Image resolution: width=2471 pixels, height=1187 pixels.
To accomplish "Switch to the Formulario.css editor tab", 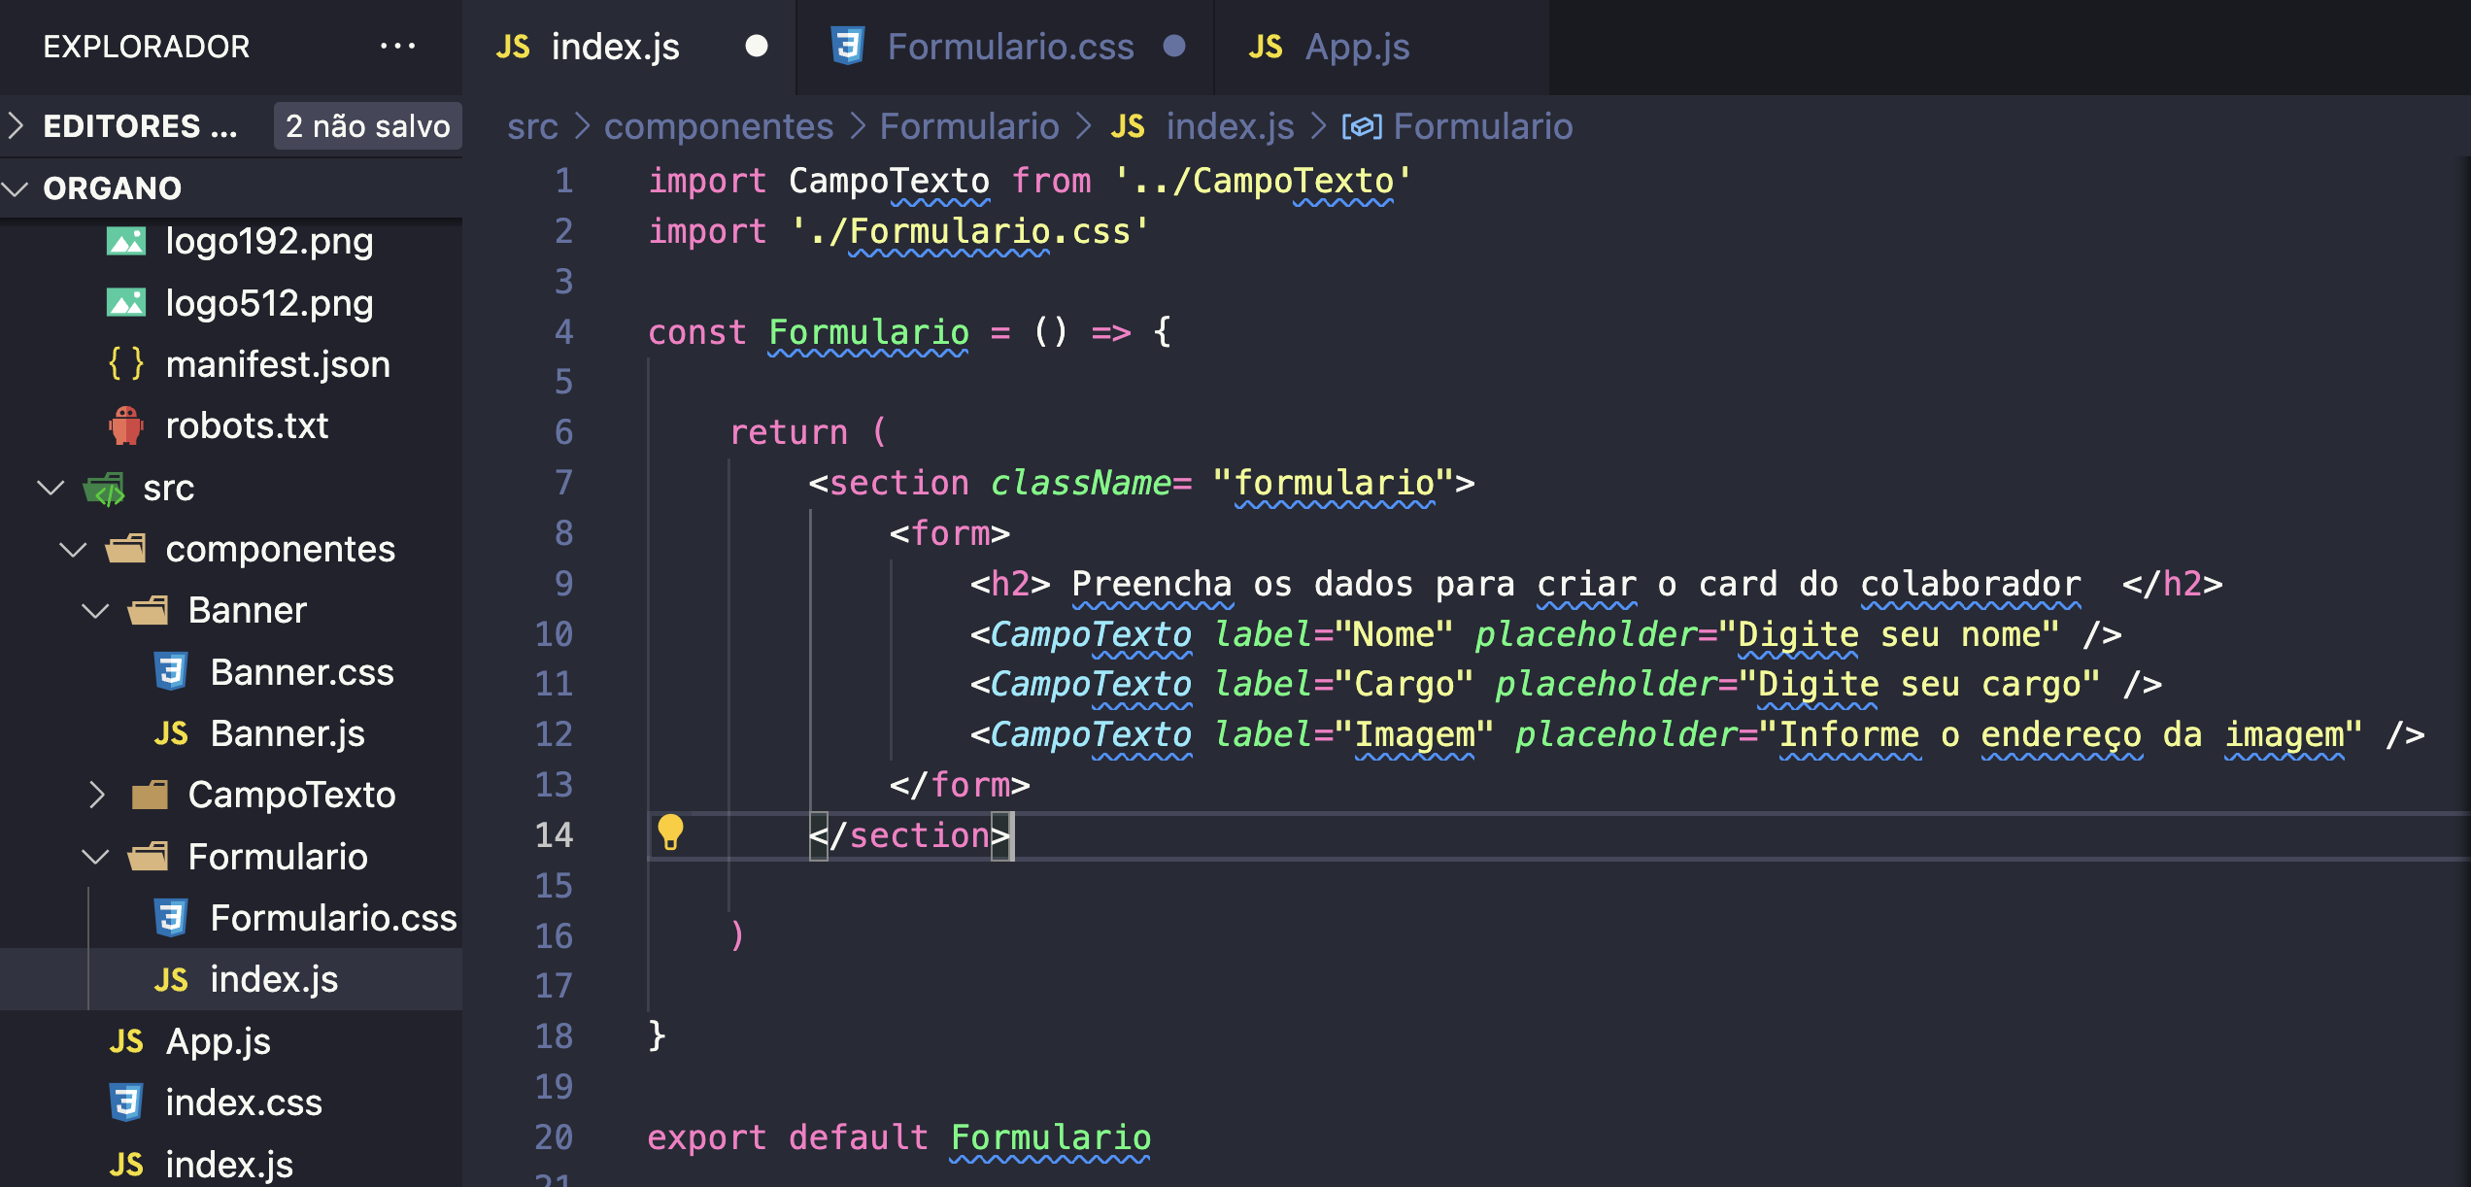I will click(1005, 47).
